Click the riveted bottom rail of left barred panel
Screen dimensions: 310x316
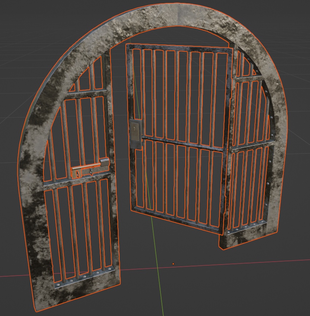(x=85, y=278)
